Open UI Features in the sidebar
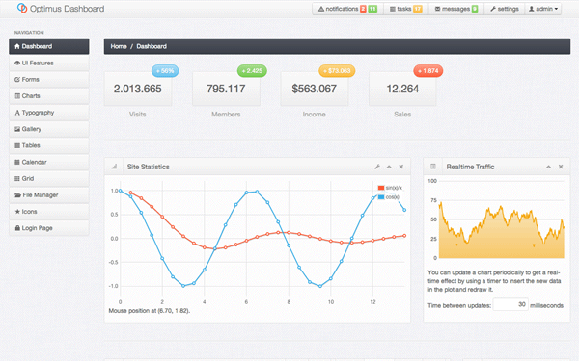The image size is (579, 361). tap(49, 63)
